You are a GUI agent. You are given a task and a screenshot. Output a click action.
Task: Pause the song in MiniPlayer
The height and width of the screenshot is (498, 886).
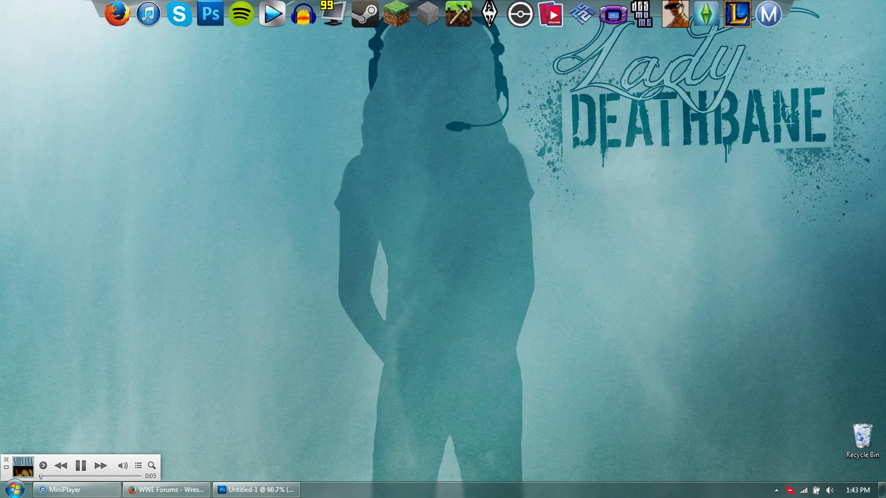tap(81, 465)
